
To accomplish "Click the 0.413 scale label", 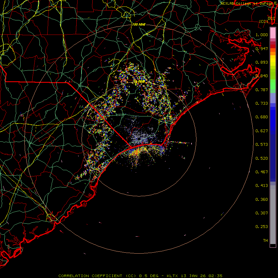I will (262, 186).
